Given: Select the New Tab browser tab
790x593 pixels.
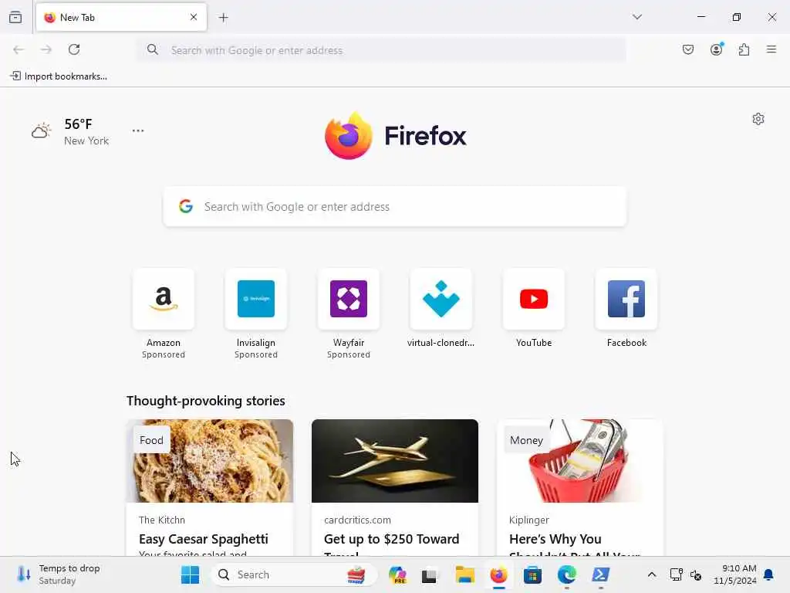Looking at the screenshot, I should coord(121,17).
